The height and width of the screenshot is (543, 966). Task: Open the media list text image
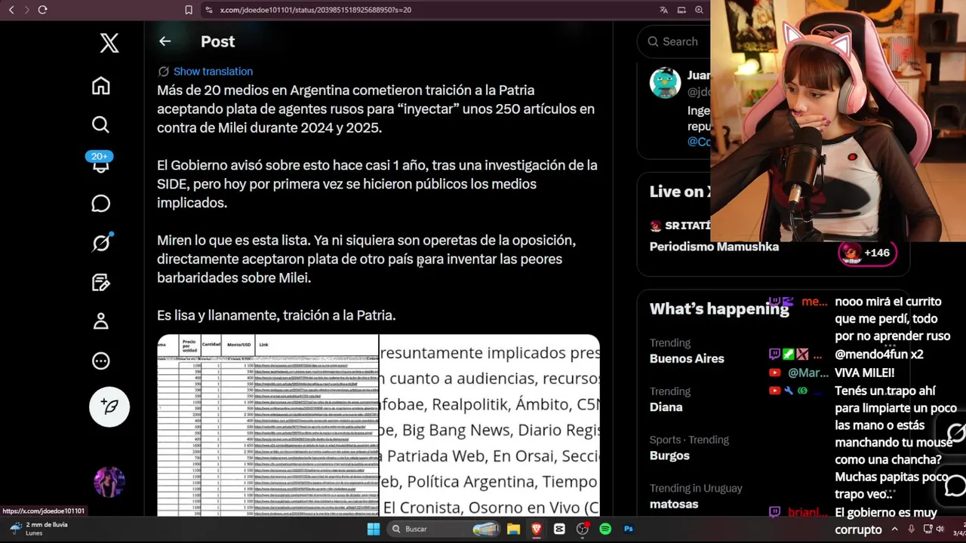point(490,425)
